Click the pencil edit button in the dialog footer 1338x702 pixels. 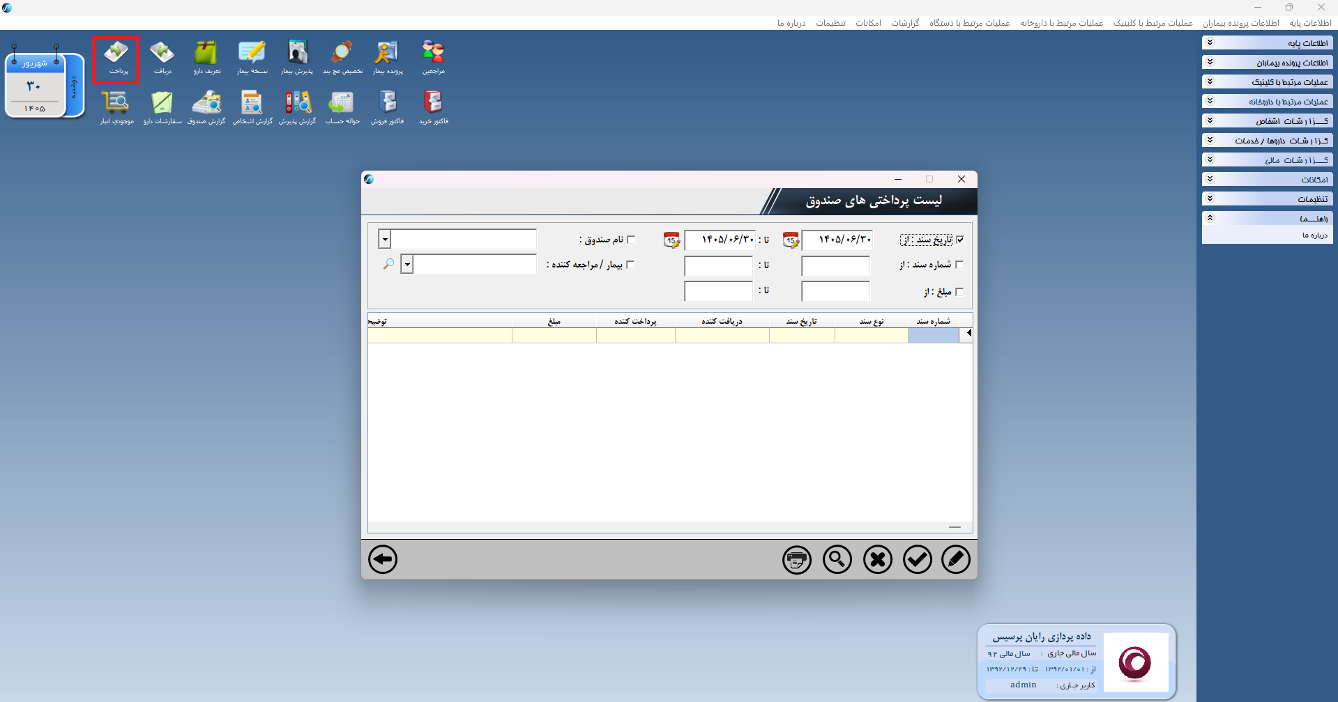(x=956, y=559)
